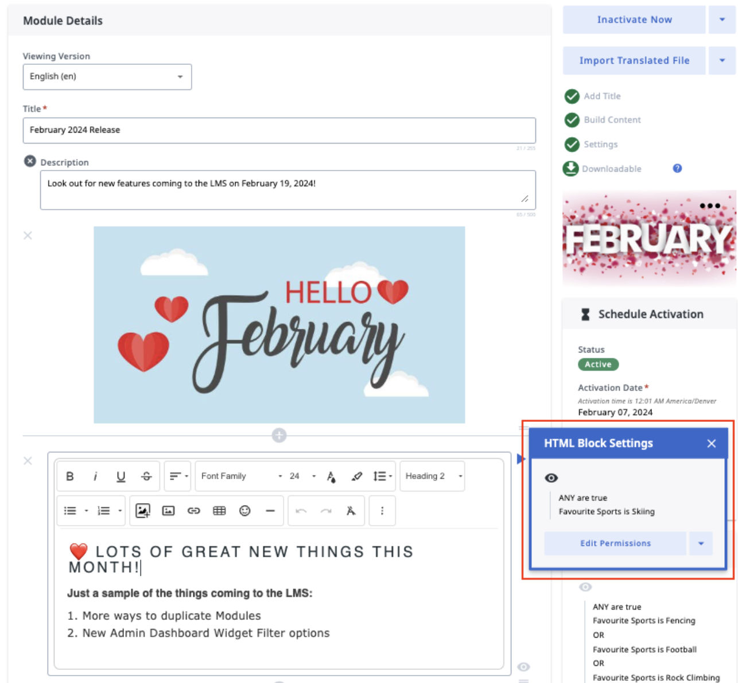Viewport: 738px width, 683px height.
Task: Open the line height options
Action: (x=382, y=476)
